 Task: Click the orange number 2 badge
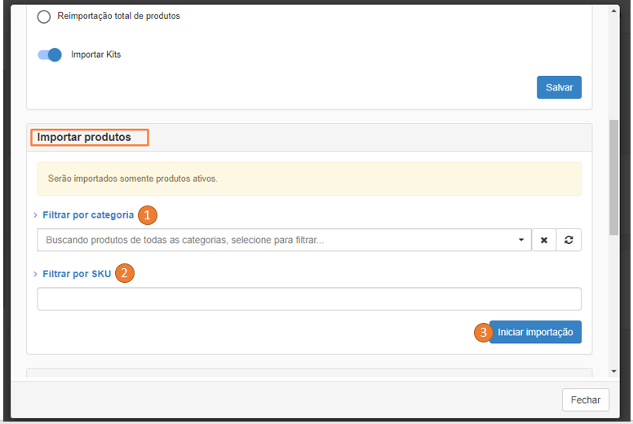124,274
